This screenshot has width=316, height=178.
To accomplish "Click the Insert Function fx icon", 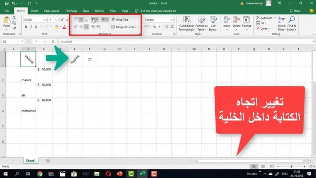I will click(53, 42).
